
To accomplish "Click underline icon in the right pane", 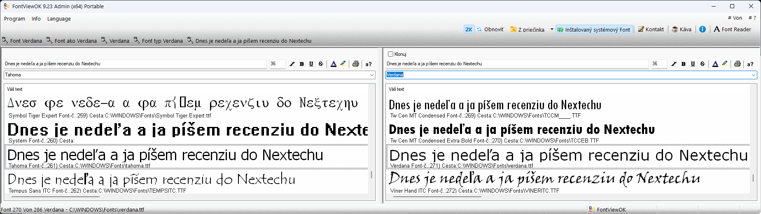I will [x=693, y=64].
